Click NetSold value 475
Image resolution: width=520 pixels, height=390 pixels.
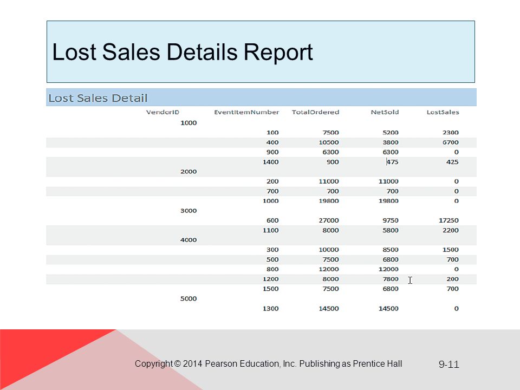[392, 162]
